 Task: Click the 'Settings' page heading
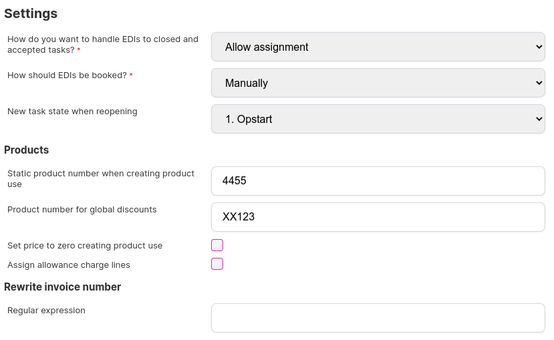point(31,13)
